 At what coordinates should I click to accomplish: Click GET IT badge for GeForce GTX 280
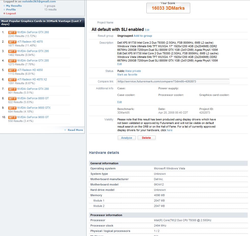coord(12,89)
